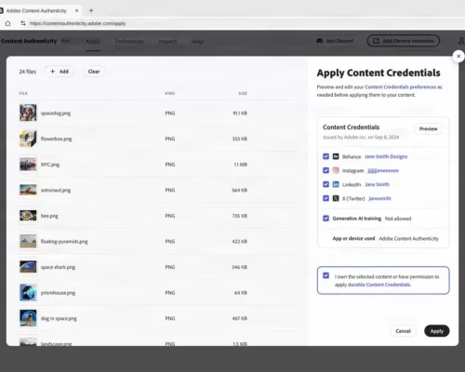Click the Behance logo icon

point(336,156)
